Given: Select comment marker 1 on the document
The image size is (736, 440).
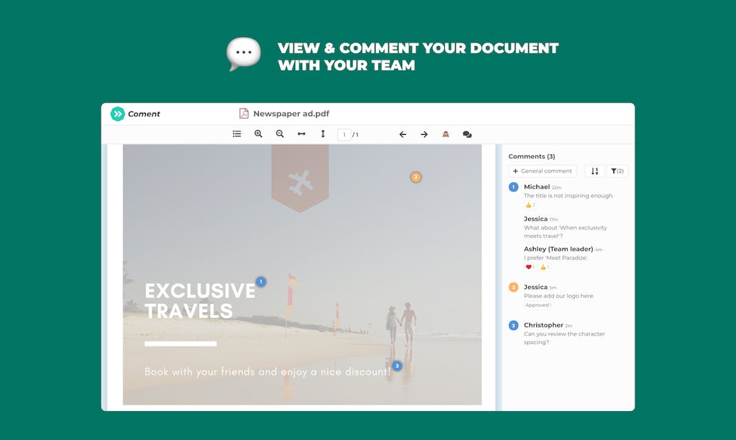Looking at the screenshot, I should (x=261, y=282).
